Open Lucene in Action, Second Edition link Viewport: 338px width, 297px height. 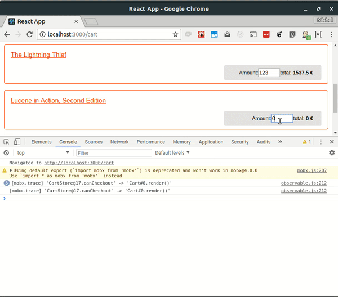[58, 101]
